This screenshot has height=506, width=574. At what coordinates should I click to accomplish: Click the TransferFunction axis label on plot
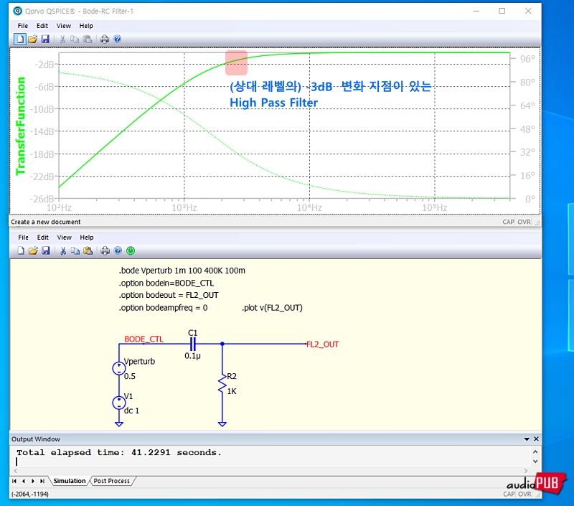(x=21, y=126)
